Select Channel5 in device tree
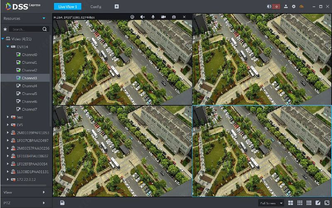This screenshot has height=208, width=332. (x=29, y=94)
